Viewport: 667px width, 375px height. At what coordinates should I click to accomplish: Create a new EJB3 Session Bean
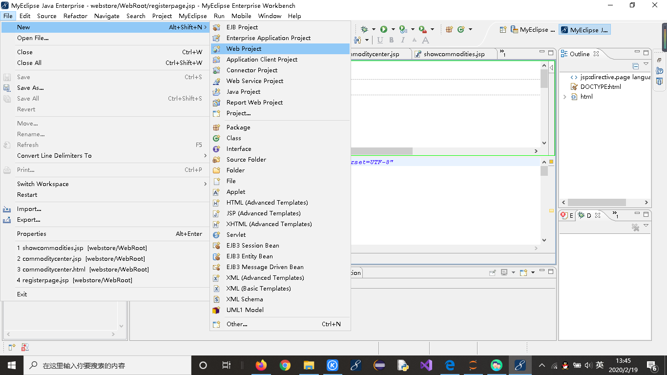point(253,245)
